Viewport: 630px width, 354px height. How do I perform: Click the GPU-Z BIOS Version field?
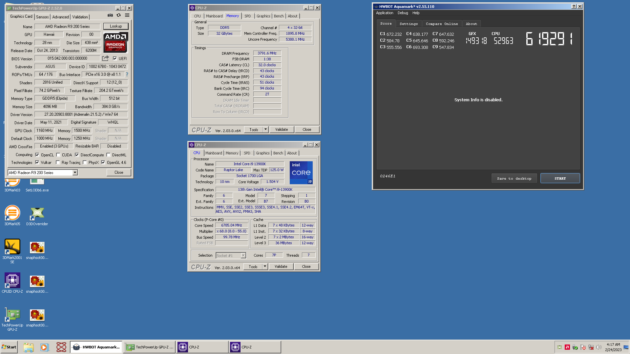tap(67, 58)
